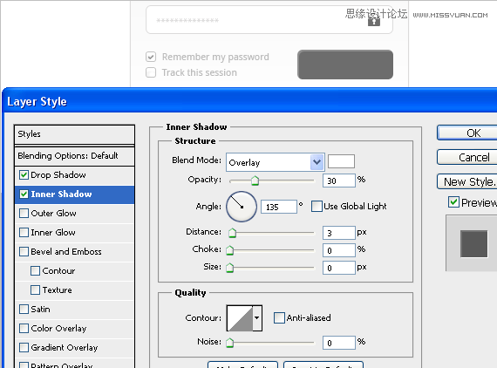497x368 pixels.
Task: Select the Inner Glow style row
Action: pyautogui.click(x=74, y=233)
